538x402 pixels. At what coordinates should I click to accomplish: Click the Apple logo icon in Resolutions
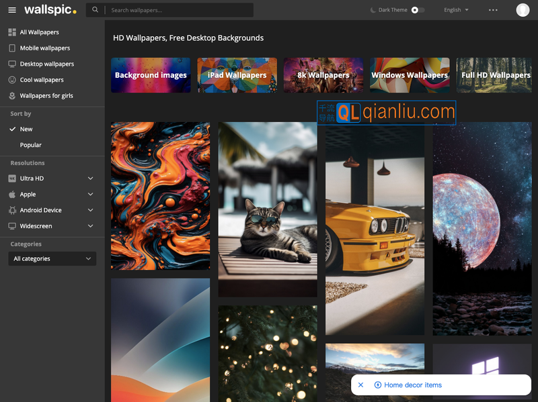tap(12, 195)
